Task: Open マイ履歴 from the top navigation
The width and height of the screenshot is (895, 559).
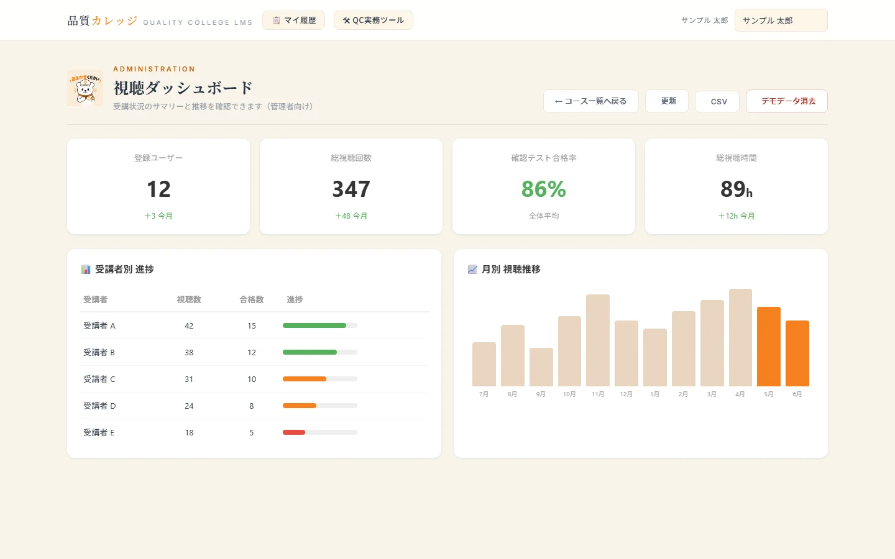Action: 293,20
